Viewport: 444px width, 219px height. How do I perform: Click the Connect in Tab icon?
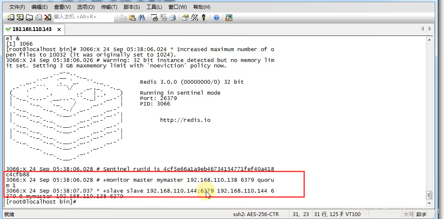point(29,18)
